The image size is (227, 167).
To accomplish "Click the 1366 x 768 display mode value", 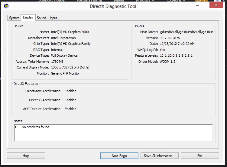I will click(70, 67).
